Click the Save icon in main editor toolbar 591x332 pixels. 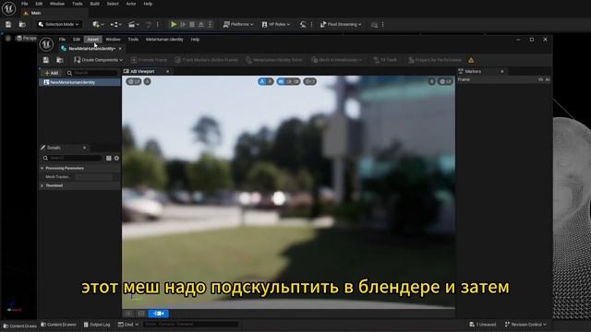point(8,25)
